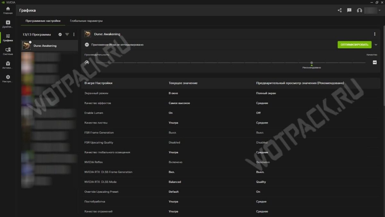
Task: Click the checkmark icon in programs list header
Action: point(60,34)
